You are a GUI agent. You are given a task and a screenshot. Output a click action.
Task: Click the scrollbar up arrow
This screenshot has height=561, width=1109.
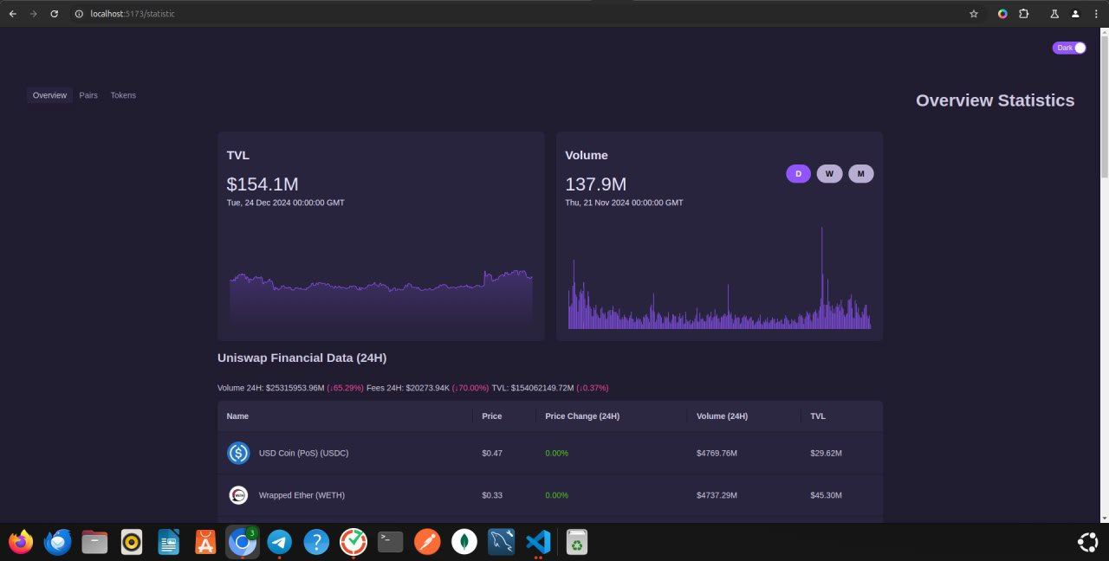(x=1104, y=31)
